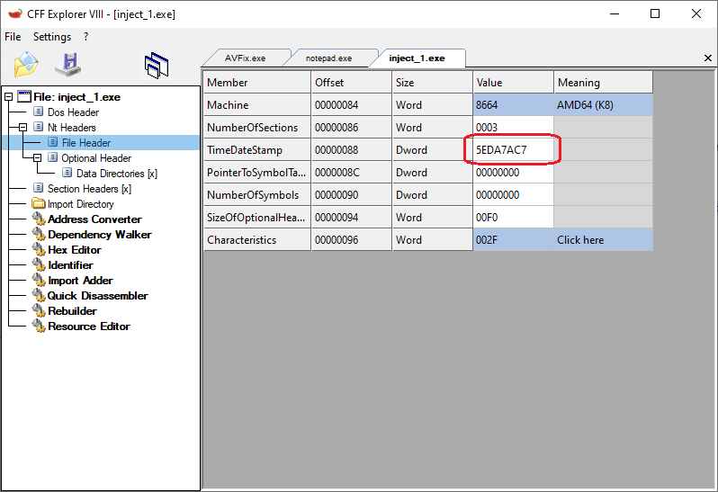Open the Resource Editor tool
The height and width of the screenshot is (492, 718).
coord(89,327)
